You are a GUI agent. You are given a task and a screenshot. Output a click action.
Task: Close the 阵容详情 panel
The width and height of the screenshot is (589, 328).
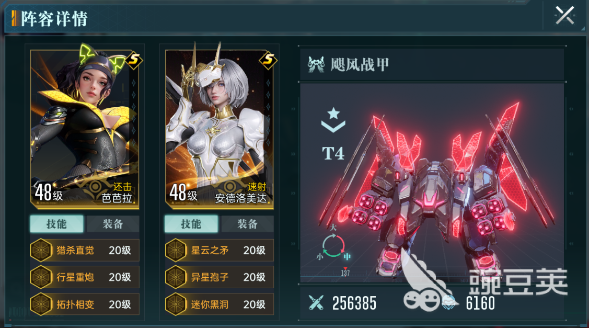point(564,16)
